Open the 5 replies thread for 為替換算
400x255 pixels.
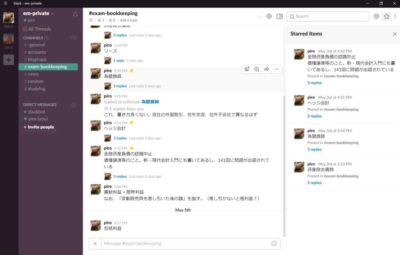120,85
